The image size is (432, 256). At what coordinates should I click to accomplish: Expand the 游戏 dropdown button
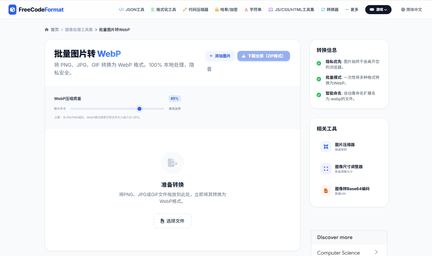click(x=378, y=10)
